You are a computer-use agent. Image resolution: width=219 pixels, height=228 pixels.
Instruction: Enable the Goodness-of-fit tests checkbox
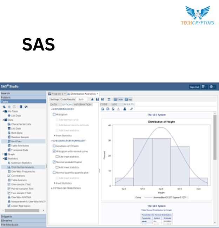[54, 146]
